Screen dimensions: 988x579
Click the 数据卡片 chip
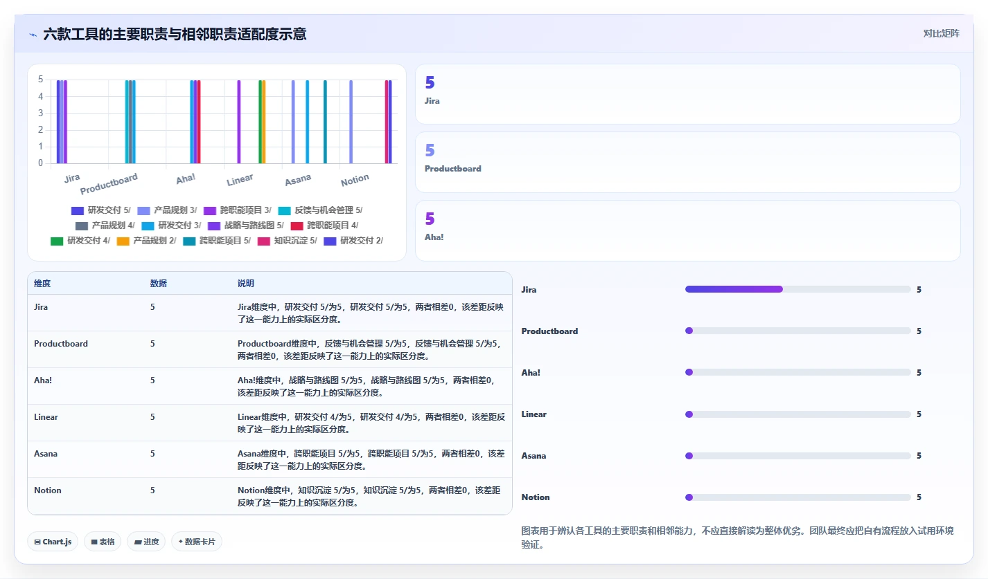pyautogui.click(x=197, y=542)
